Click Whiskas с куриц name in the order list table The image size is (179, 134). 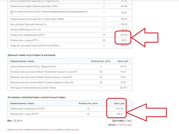coord(24,40)
